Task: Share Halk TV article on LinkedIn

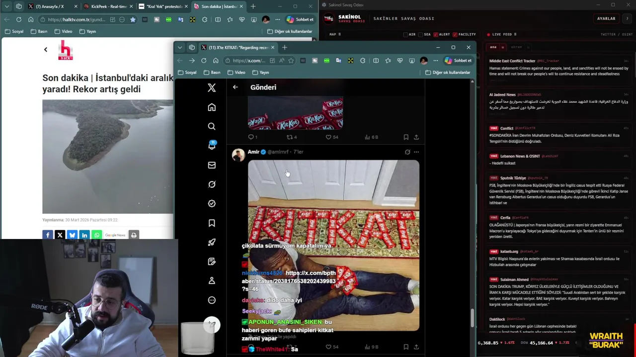Action: [84, 235]
